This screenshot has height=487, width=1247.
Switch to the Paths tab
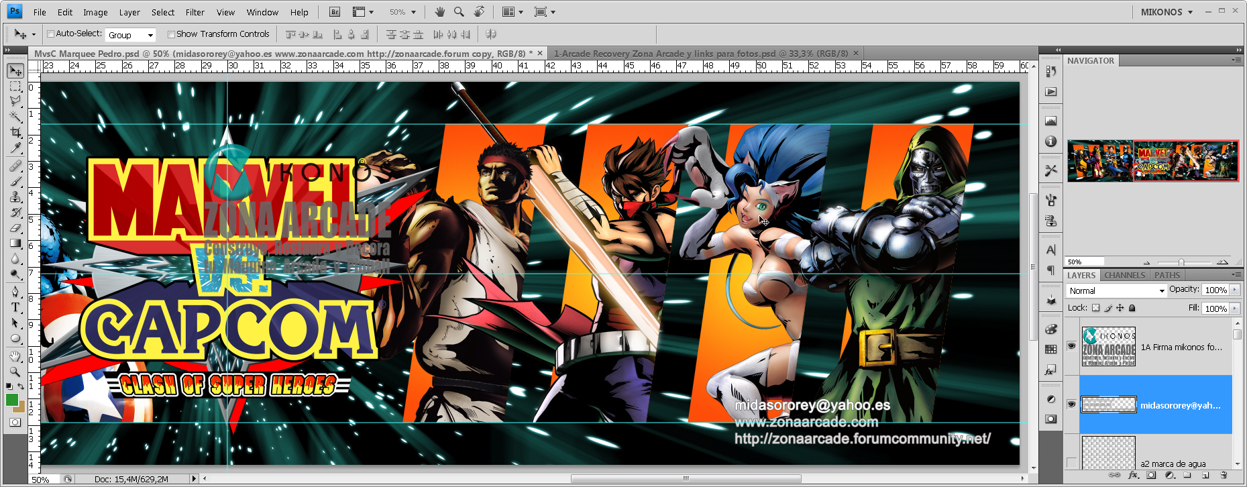point(1167,275)
